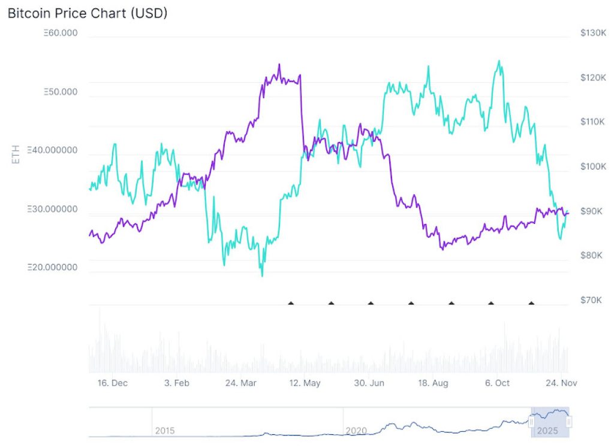This screenshot has width=614, height=448.
Task: Click the fifth diamond marker from left
Action: (x=451, y=303)
